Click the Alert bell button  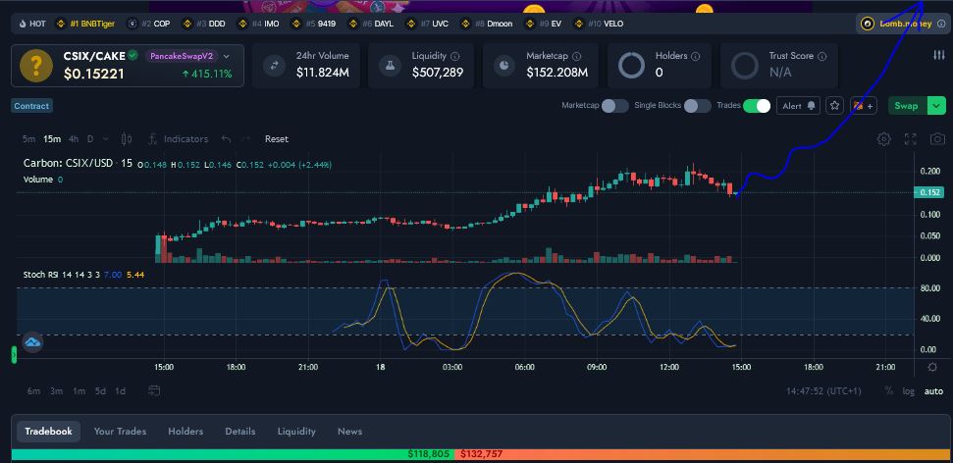tap(798, 106)
